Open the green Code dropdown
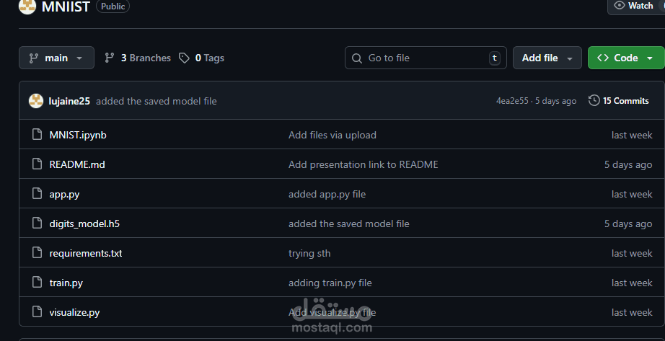 (625, 58)
